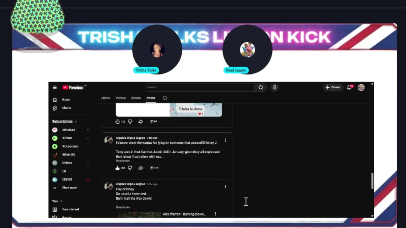Start voice search with microphone icon
This screenshot has height=228, width=406.
(x=275, y=87)
